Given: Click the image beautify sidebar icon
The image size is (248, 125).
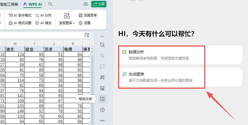Looking at the screenshot, I should 102,88.
